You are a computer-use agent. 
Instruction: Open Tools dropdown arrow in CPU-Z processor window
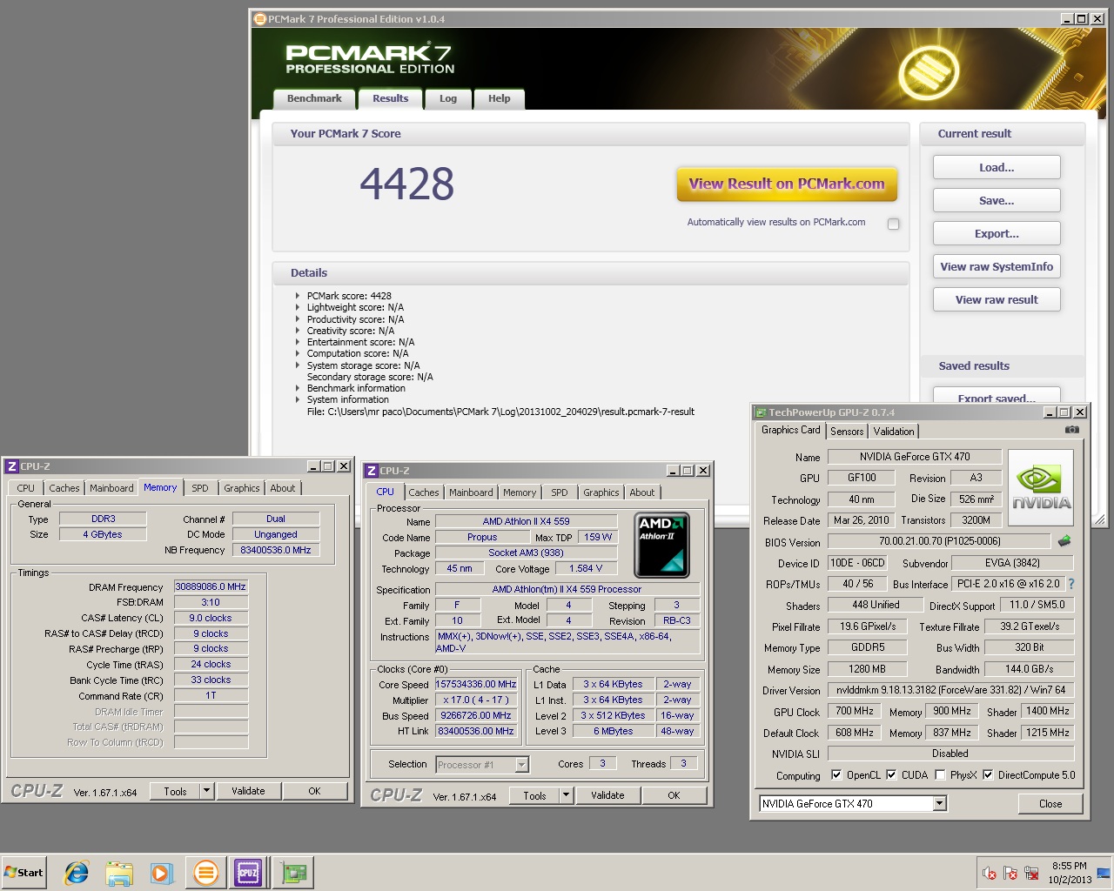566,795
